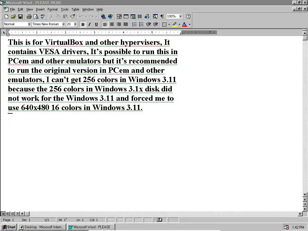Center paragraph text

[x=112, y=24]
